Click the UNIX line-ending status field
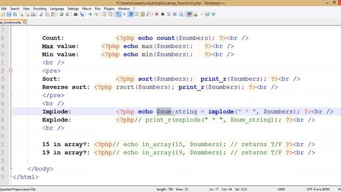This screenshot has width=341, height=192. [281, 189]
